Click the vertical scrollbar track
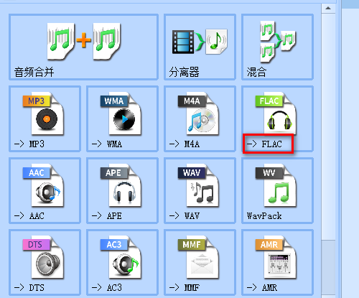Viewport: 359px width, 298px height. click(x=328, y=268)
